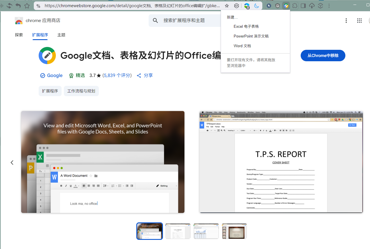Open the Google apps grid launcher
370x249 pixels.
click(359, 21)
